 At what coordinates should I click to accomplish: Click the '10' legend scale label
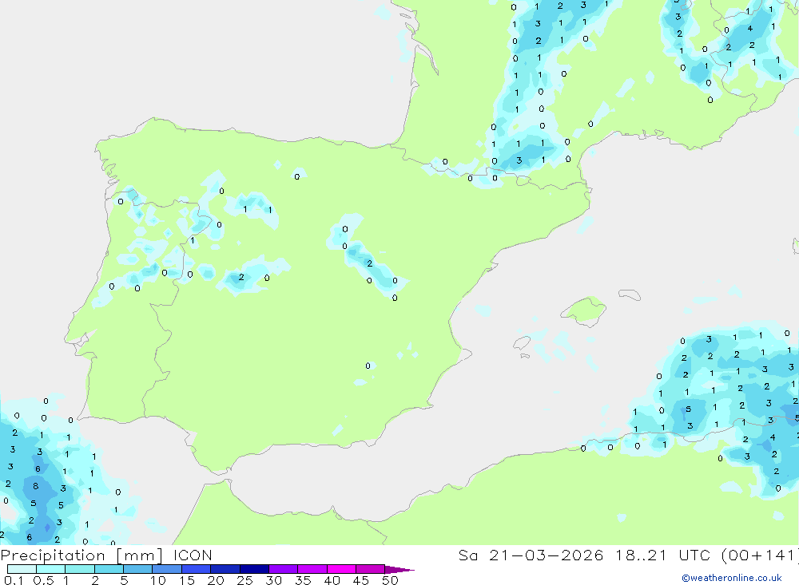coord(158,580)
